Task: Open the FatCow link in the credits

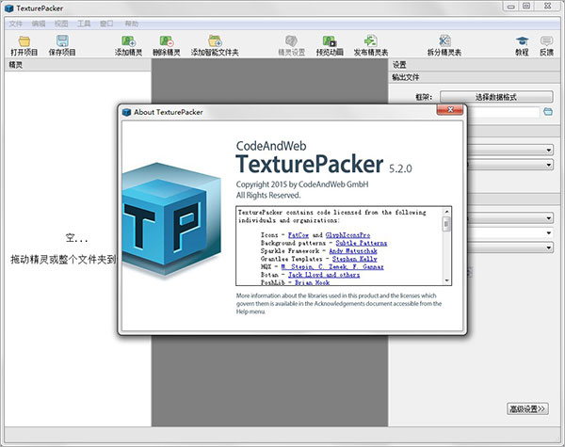Action: [299, 235]
